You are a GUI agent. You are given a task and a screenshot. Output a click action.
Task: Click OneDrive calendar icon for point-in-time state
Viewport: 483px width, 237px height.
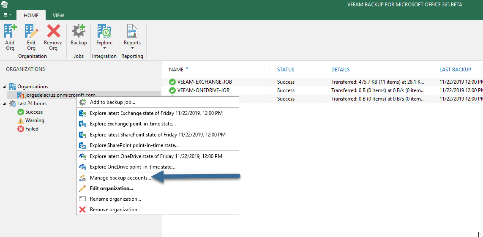[x=82, y=167]
